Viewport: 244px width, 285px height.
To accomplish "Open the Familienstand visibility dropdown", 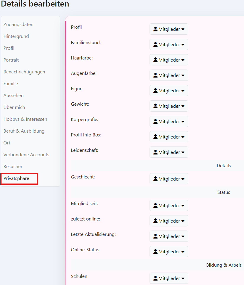I will pos(169,44).
